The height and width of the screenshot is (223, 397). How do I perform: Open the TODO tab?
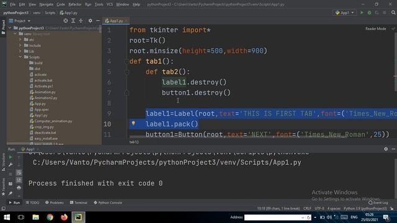(x=32, y=203)
